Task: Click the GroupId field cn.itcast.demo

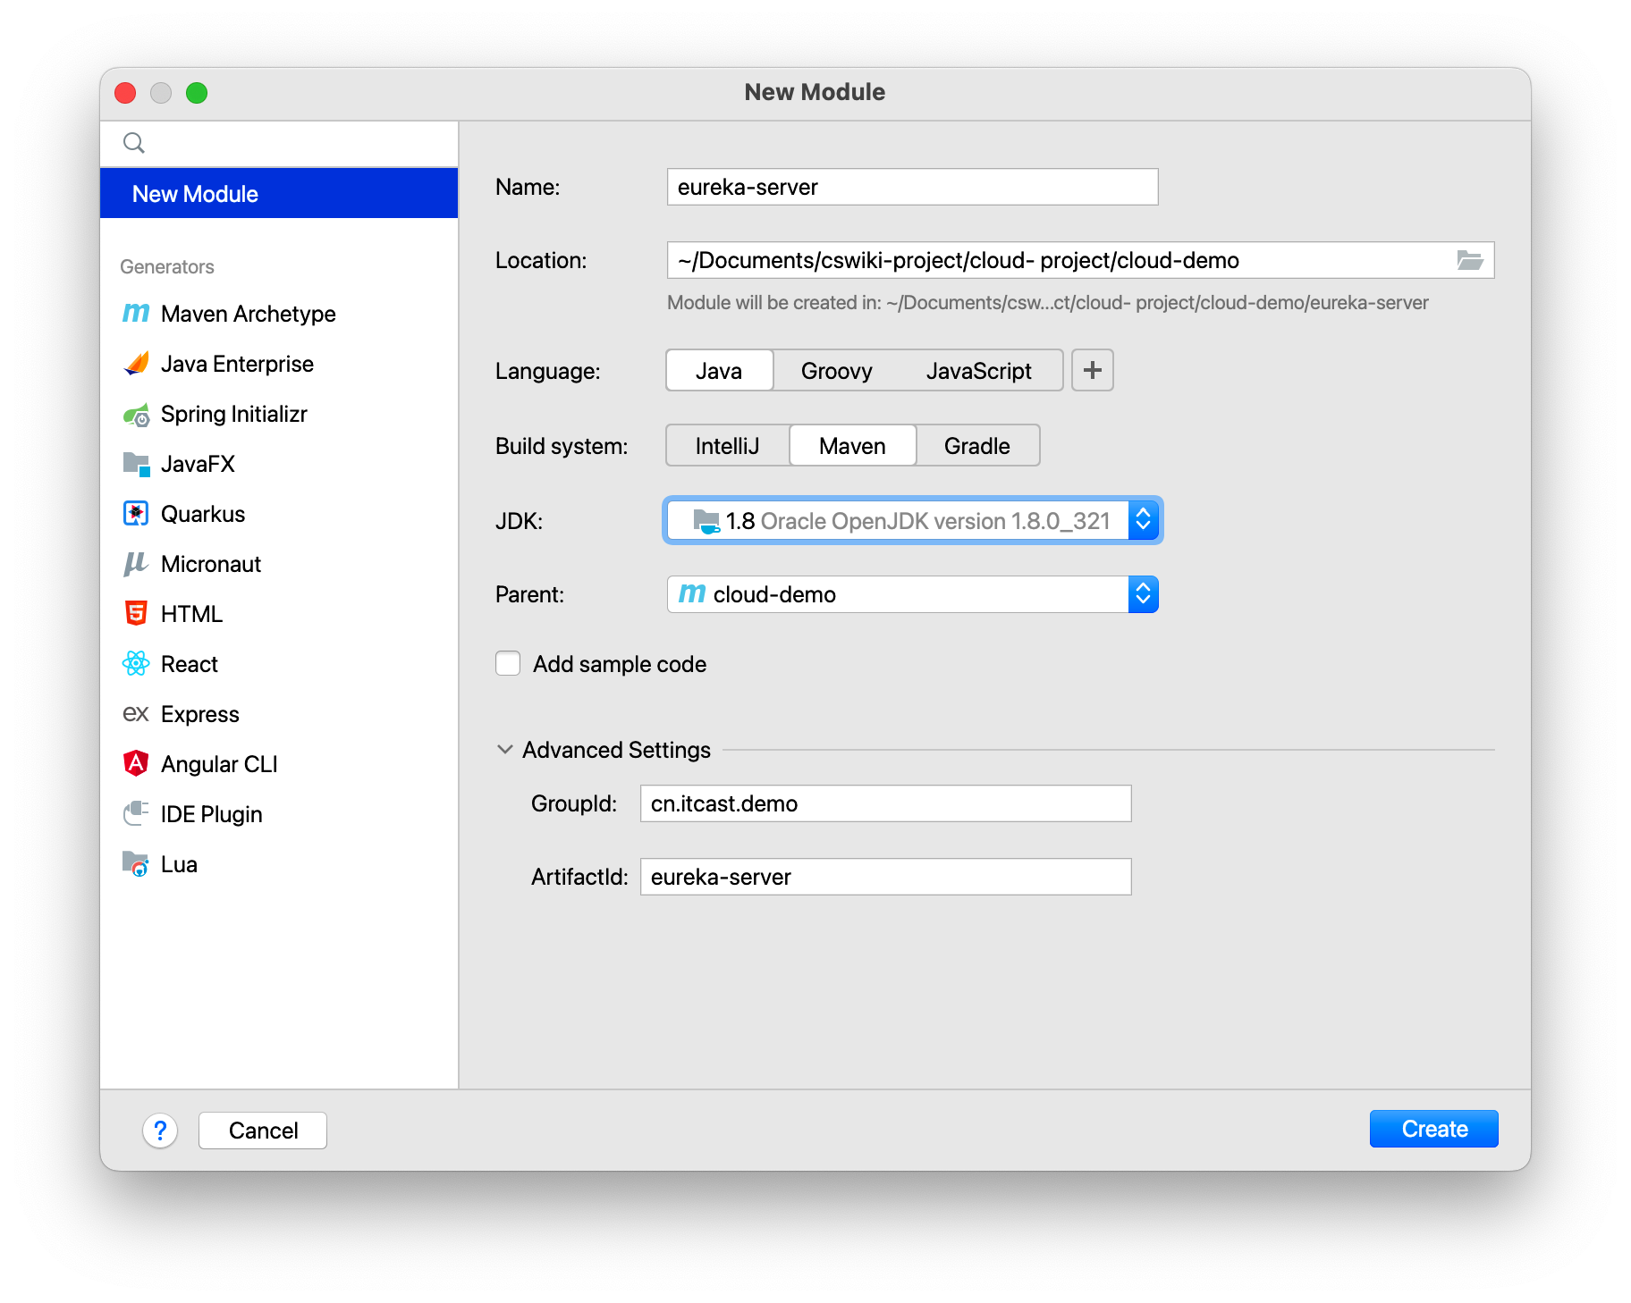Action: 886,803
